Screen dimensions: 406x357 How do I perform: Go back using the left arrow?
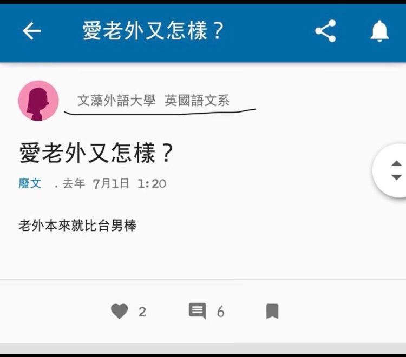point(31,31)
